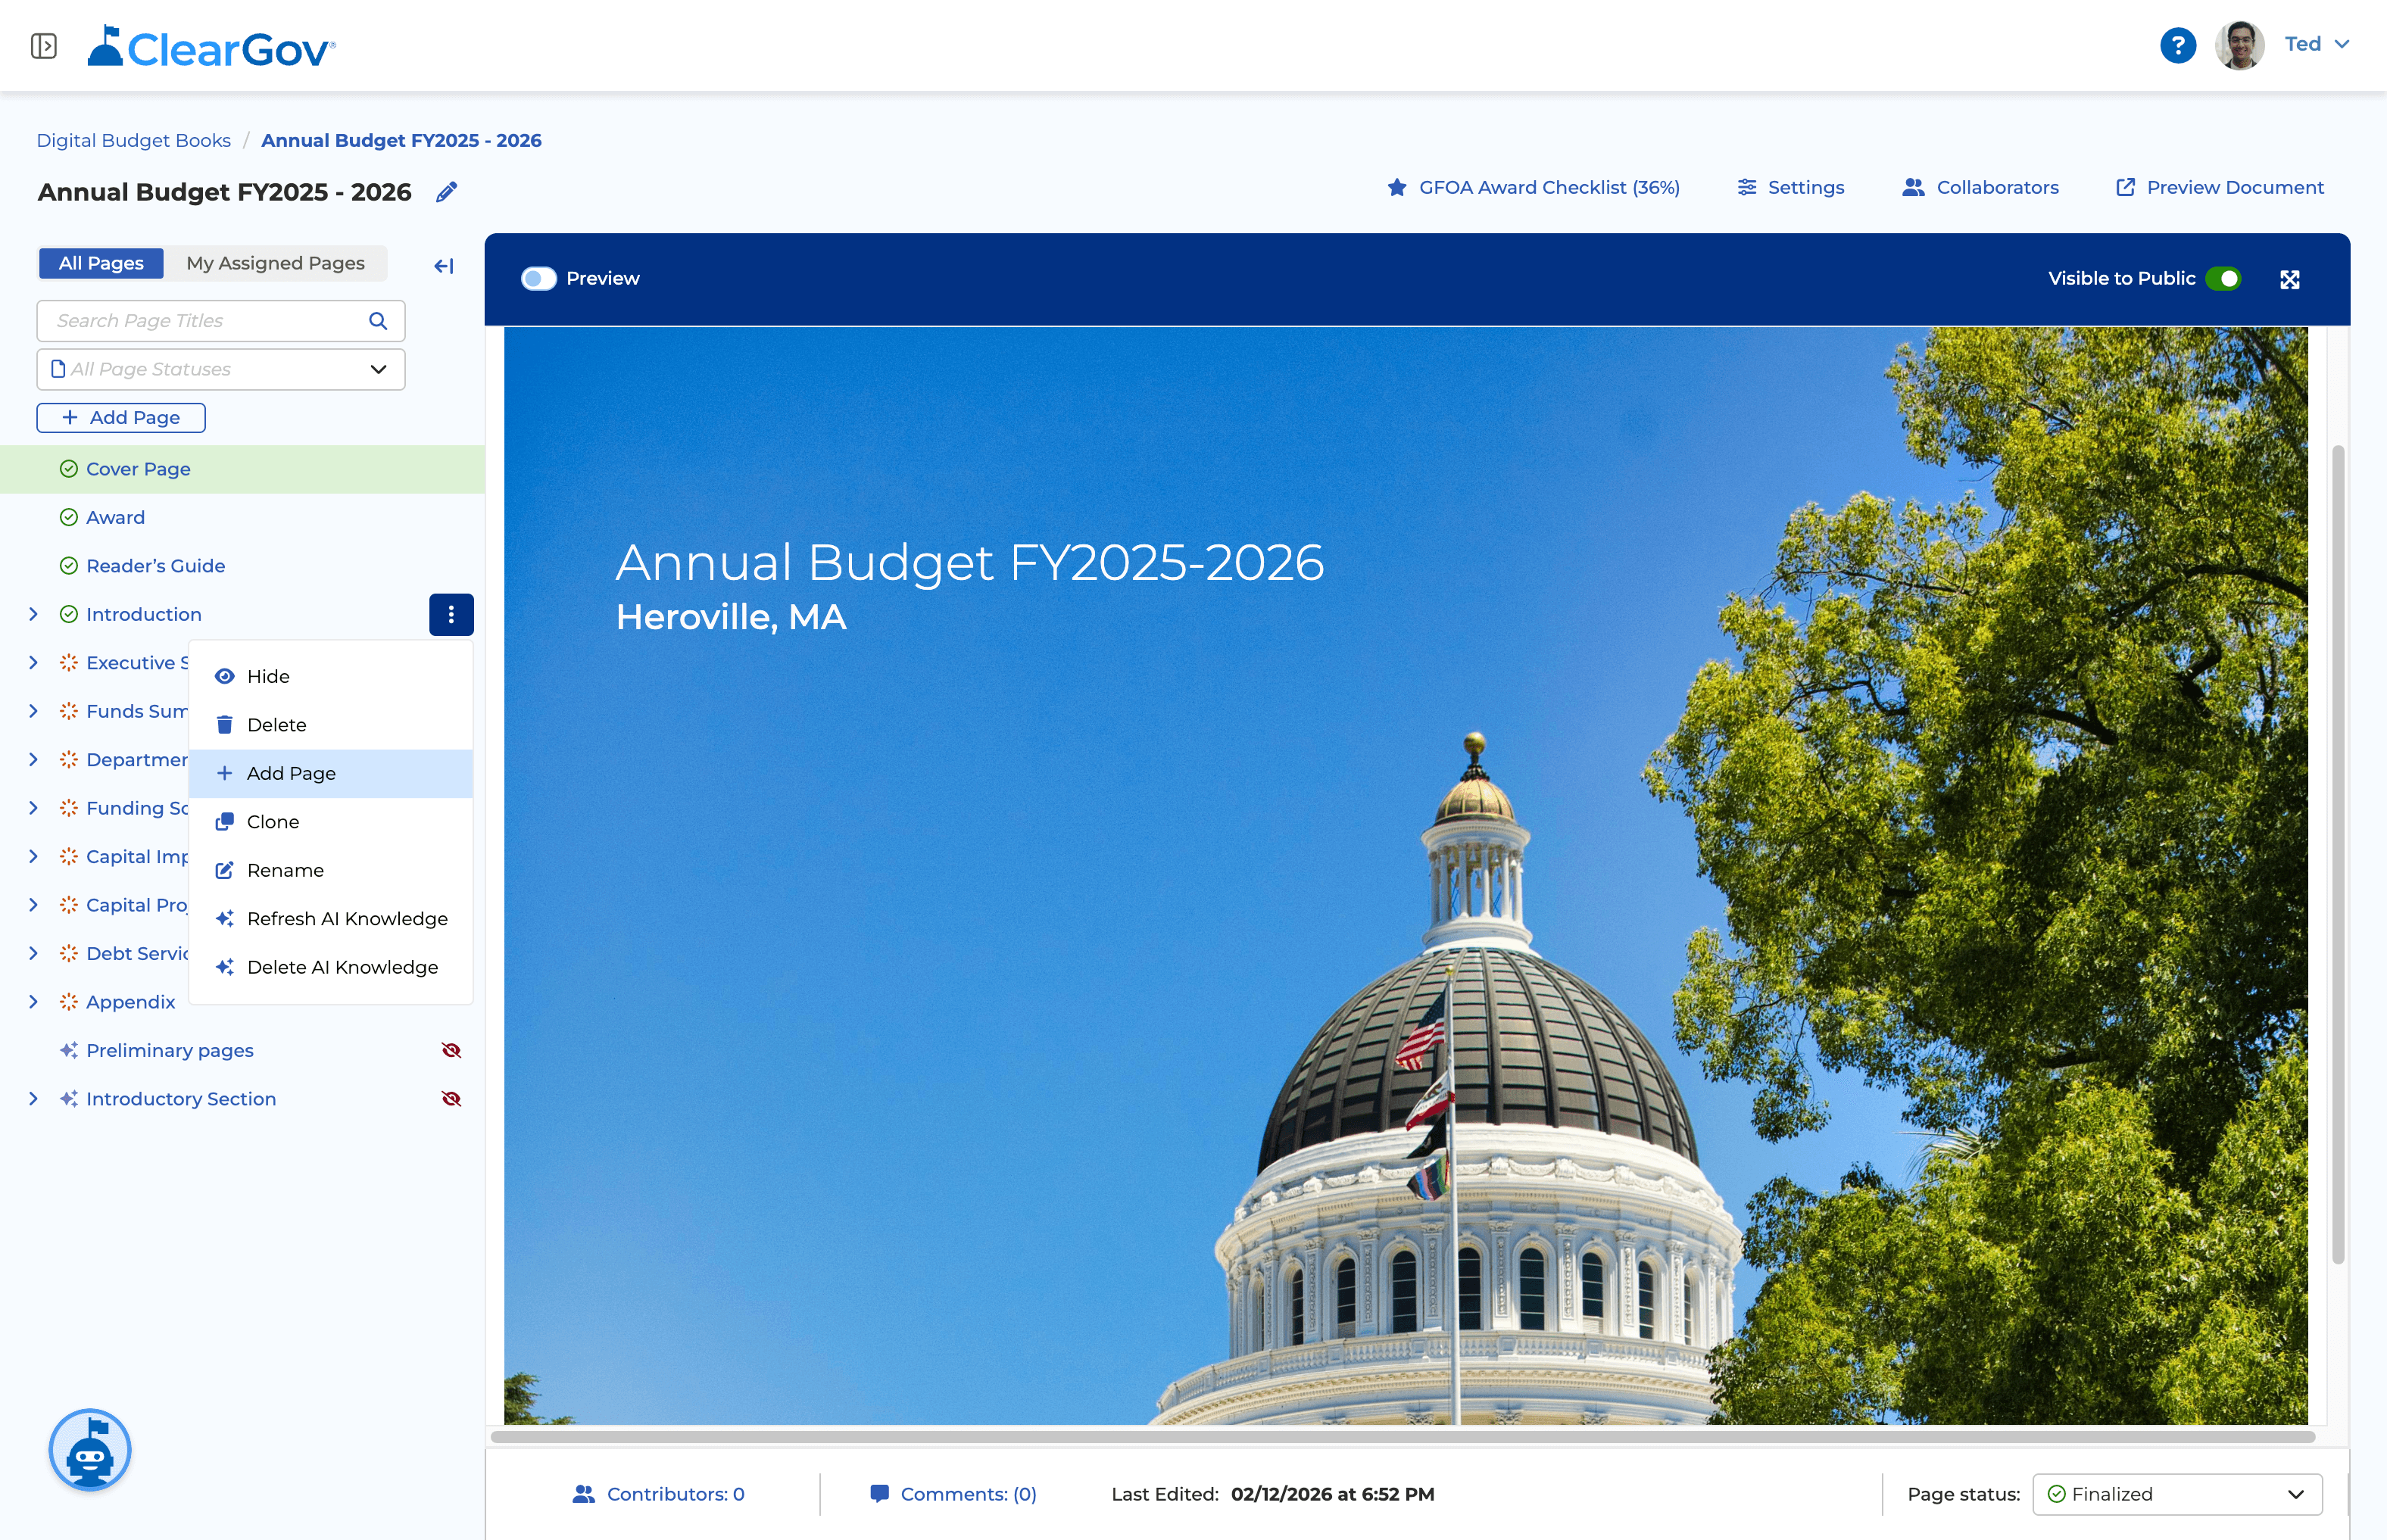
Task: Toggle the Preview switch on
Action: (538, 279)
